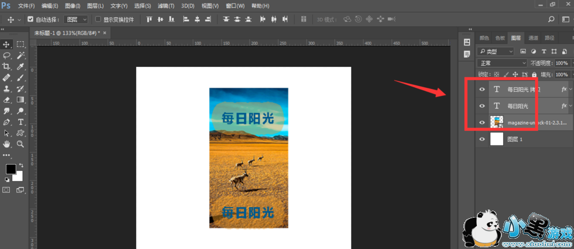Click the lock-all padlock icon in Layers panel
Screen dimensions: 574x249
pos(534,74)
